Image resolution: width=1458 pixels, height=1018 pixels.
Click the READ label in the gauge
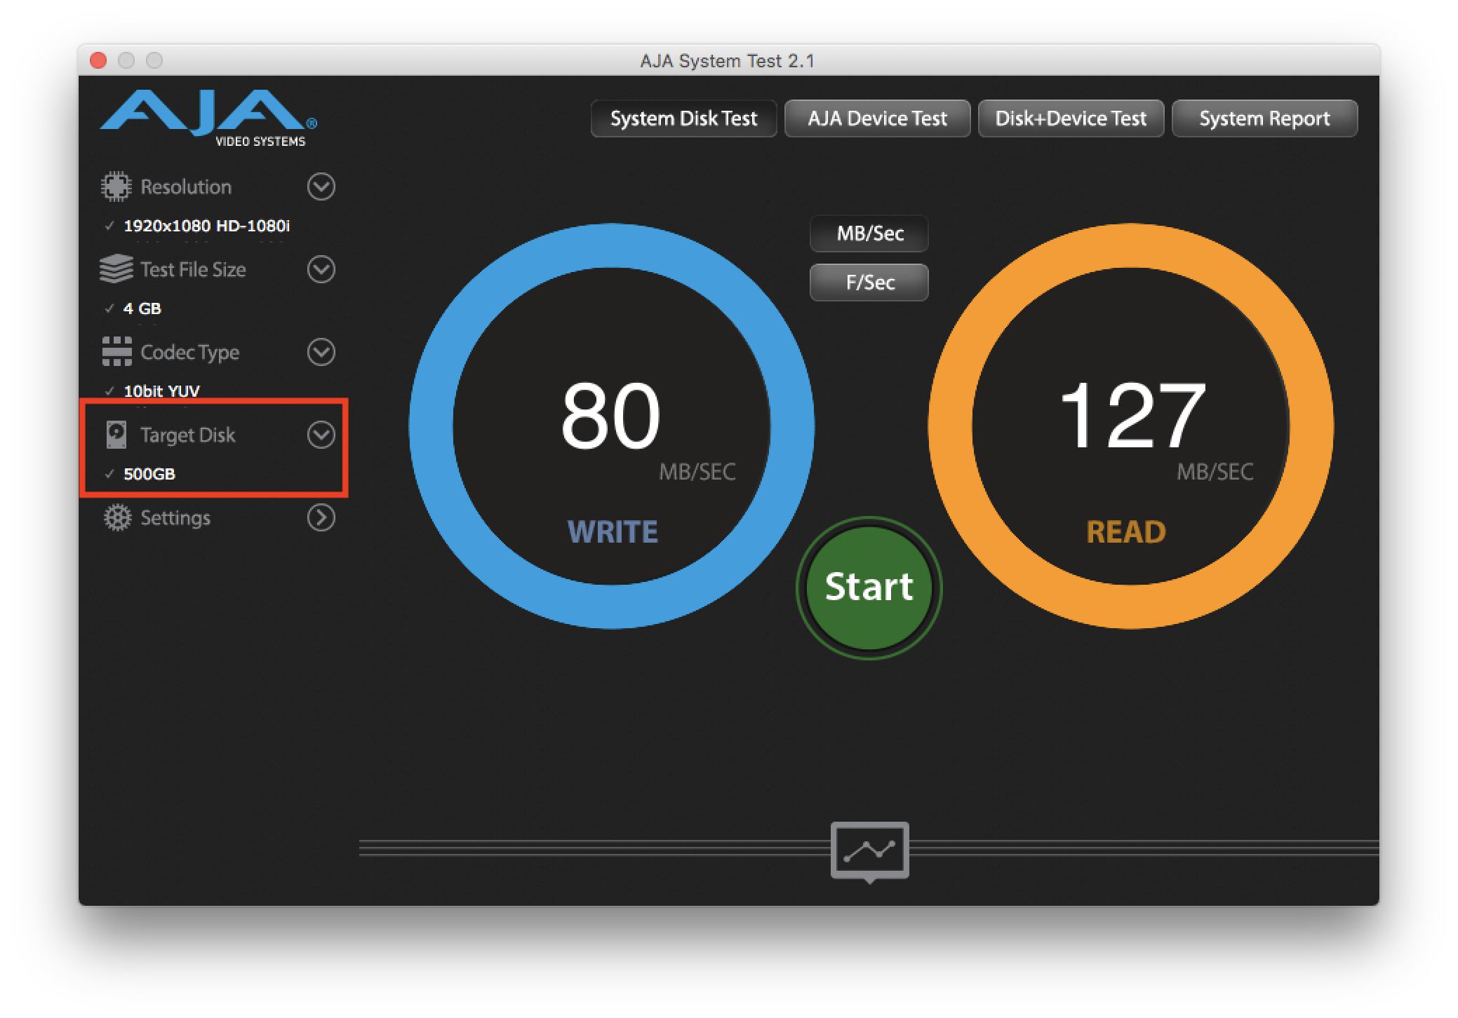(x=1126, y=532)
